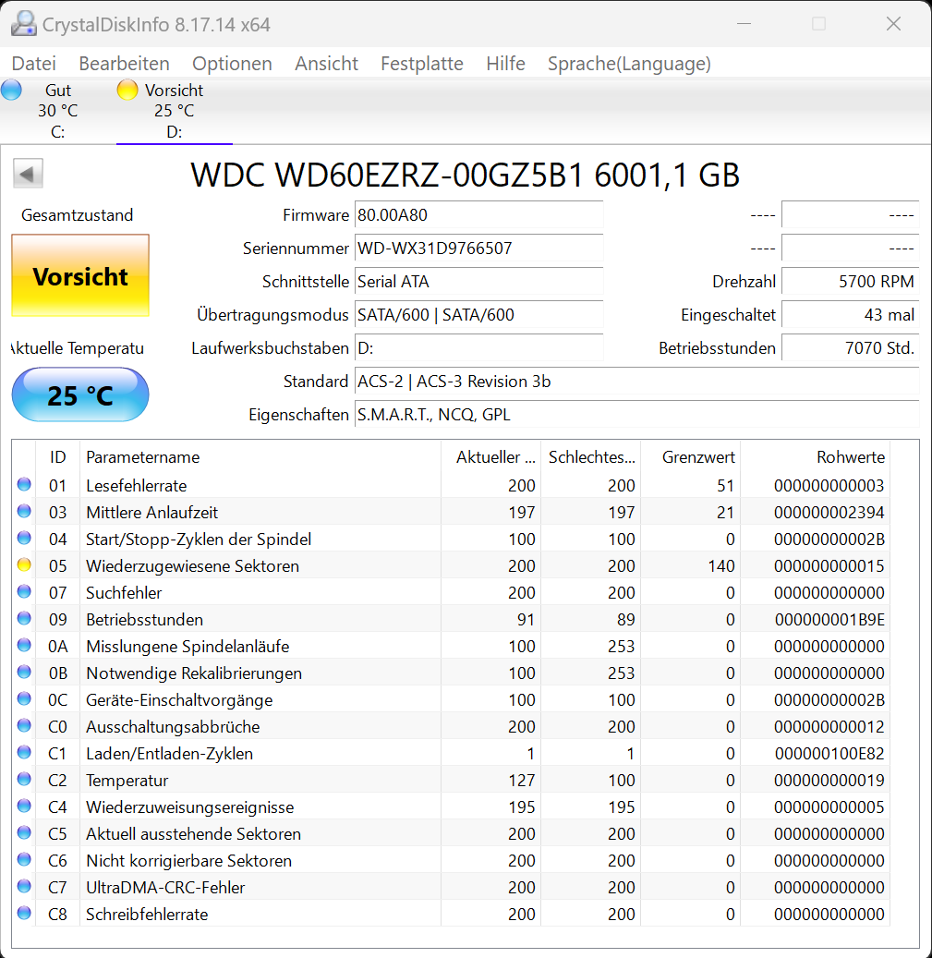This screenshot has width=932, height=958.
Task: Open the Bearbeiten menu
Action: tap(124, 64)
